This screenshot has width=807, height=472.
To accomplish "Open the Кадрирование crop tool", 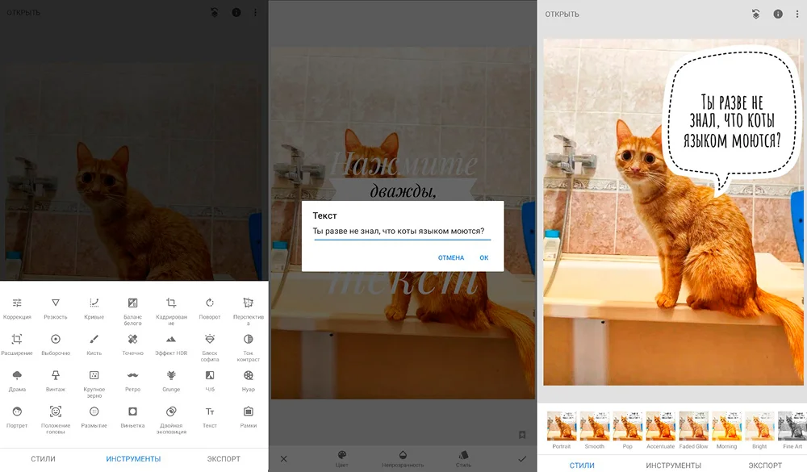I will click(x=171, y=303).
